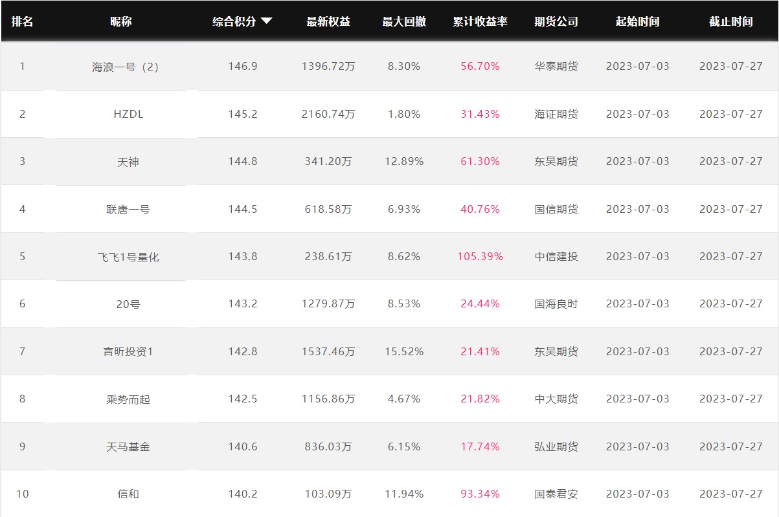
Task: Click score value 143.8
Action: [x=243, y=256]
